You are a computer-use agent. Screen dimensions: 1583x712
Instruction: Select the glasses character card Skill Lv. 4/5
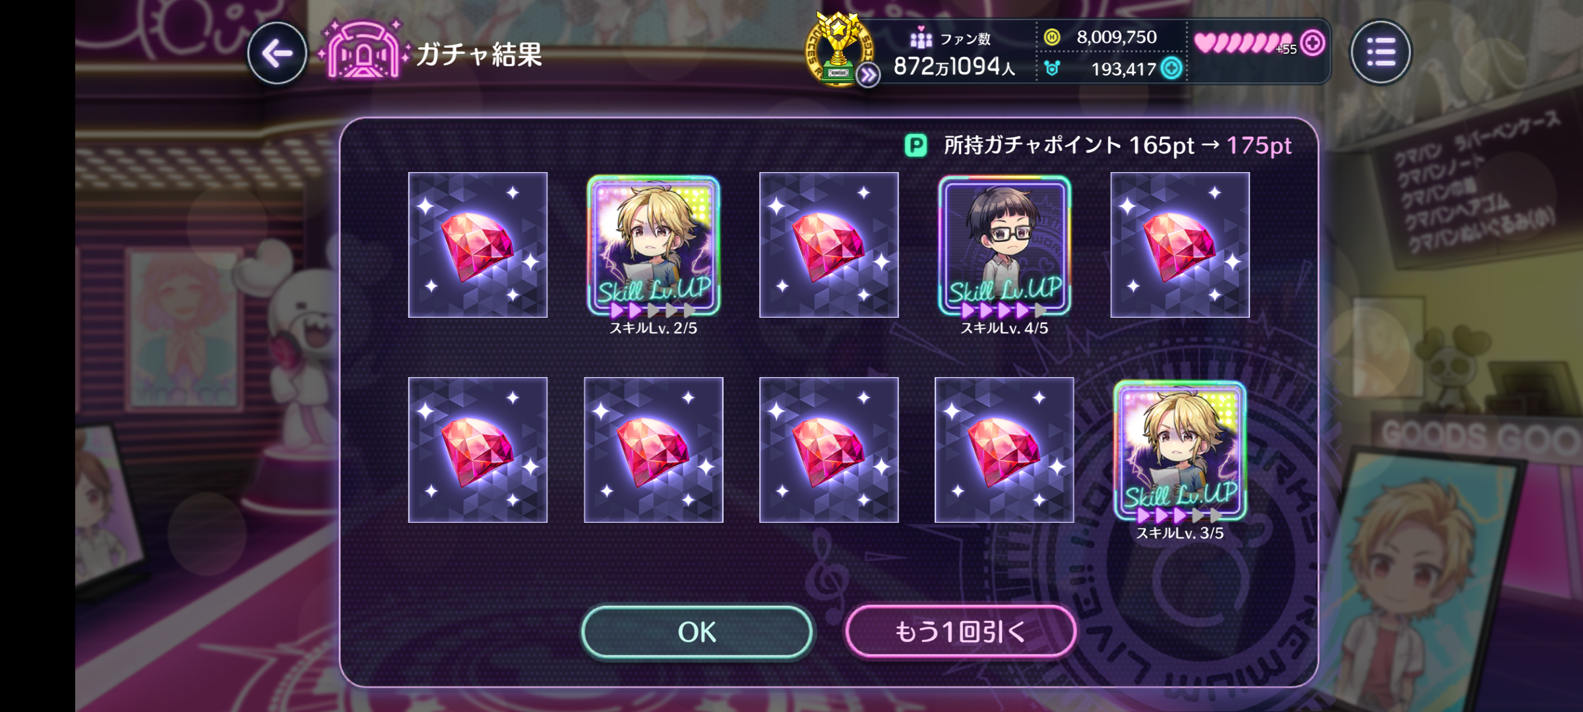1004,245
